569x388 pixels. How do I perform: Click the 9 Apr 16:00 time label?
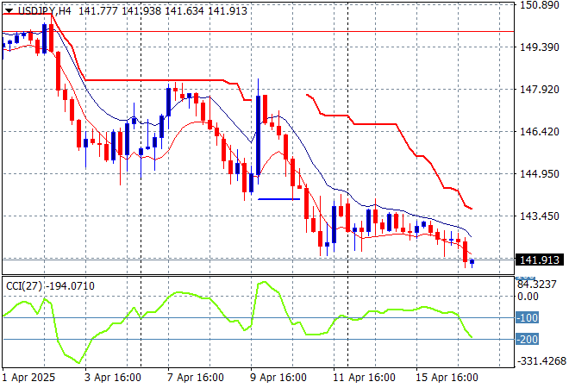[x=278, y=378]
